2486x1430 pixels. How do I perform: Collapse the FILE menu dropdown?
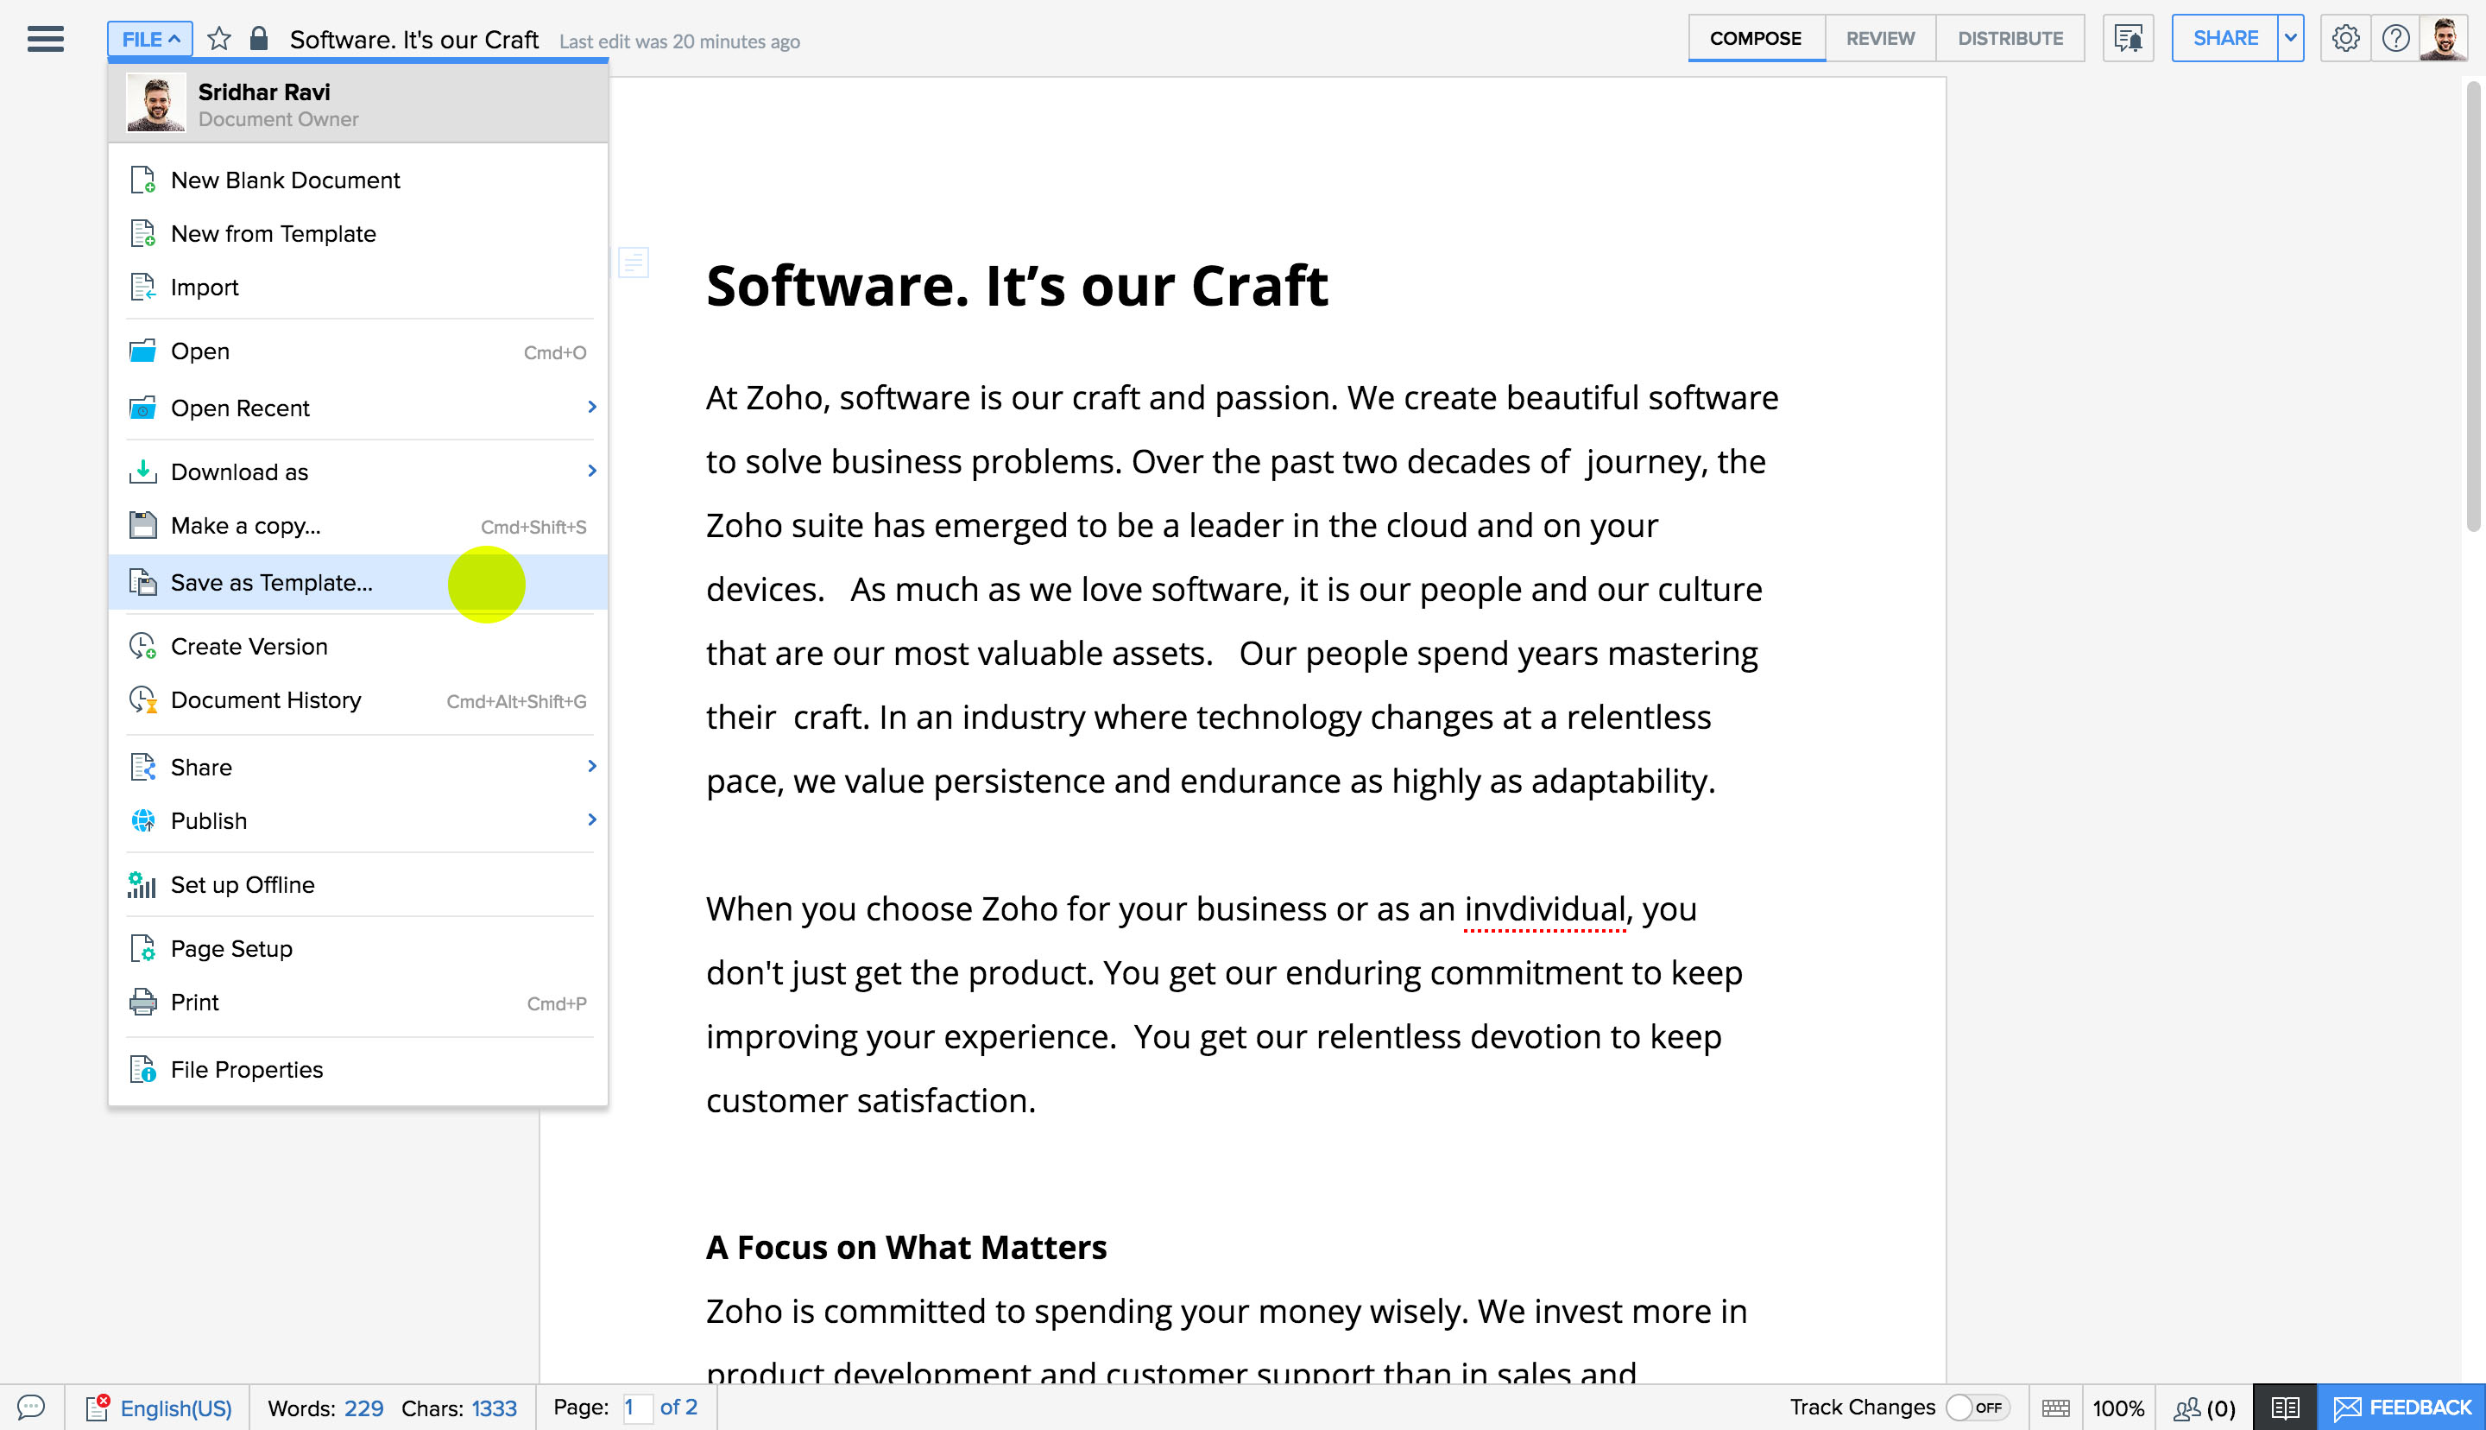(150, 39)
